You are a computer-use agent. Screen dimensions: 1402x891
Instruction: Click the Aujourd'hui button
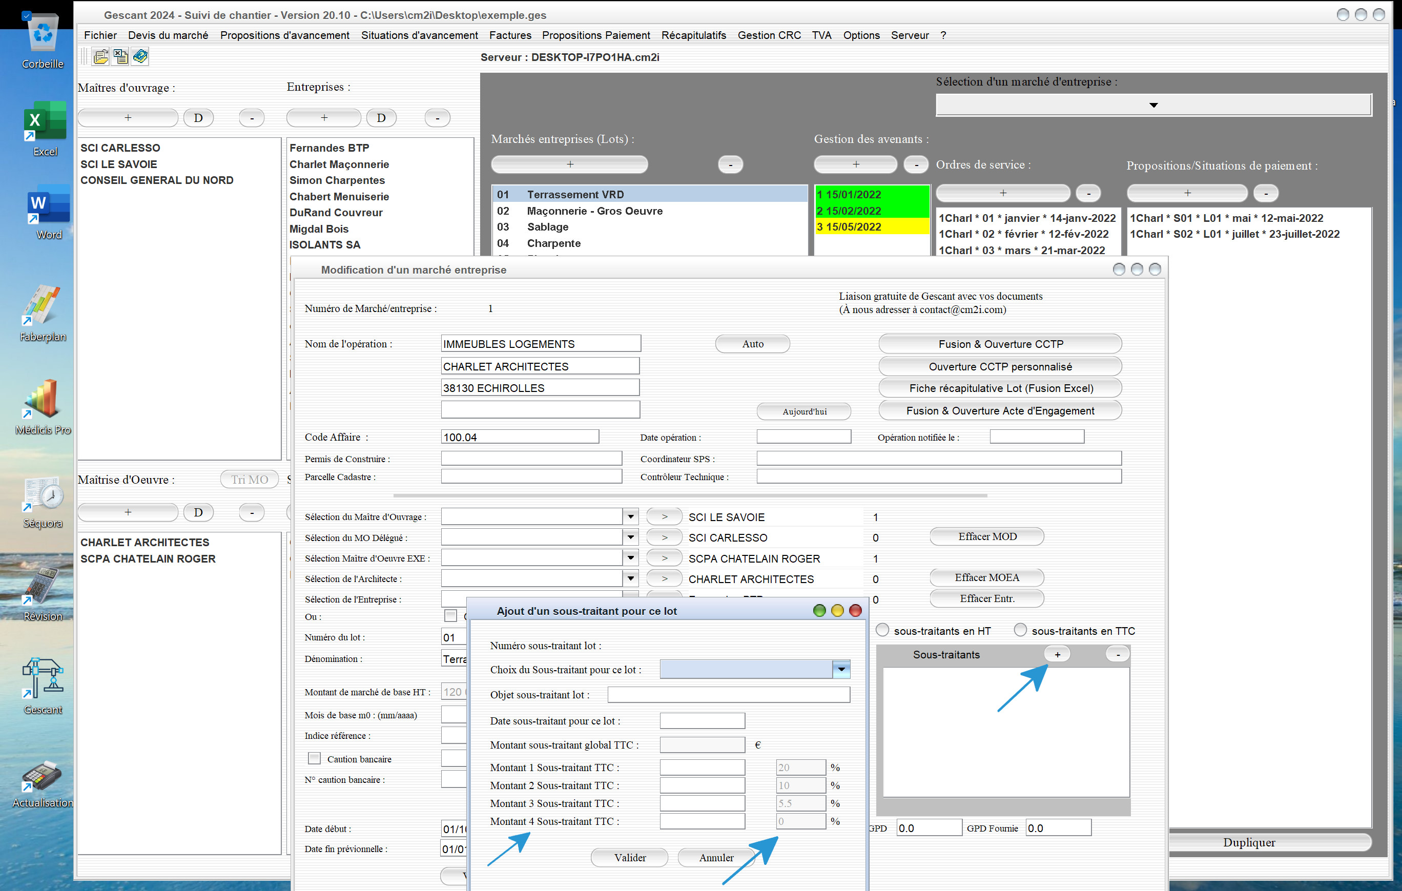tap(804, 411)
